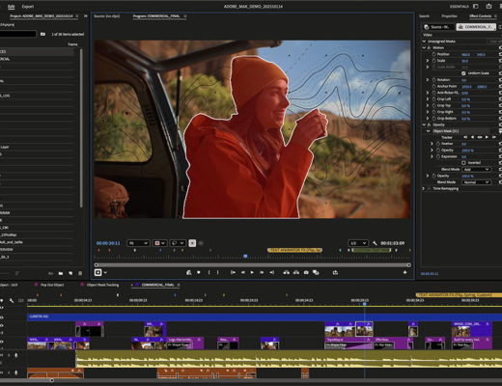Click the tracker play-forward button for Object Mask
Screen dimensions: 502x386
tap(487, 137)
